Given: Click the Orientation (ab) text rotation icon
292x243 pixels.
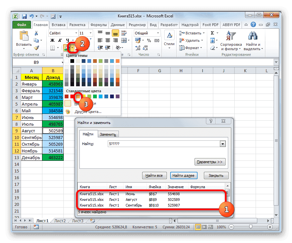Looking at the screenshot, I should 118,47.
